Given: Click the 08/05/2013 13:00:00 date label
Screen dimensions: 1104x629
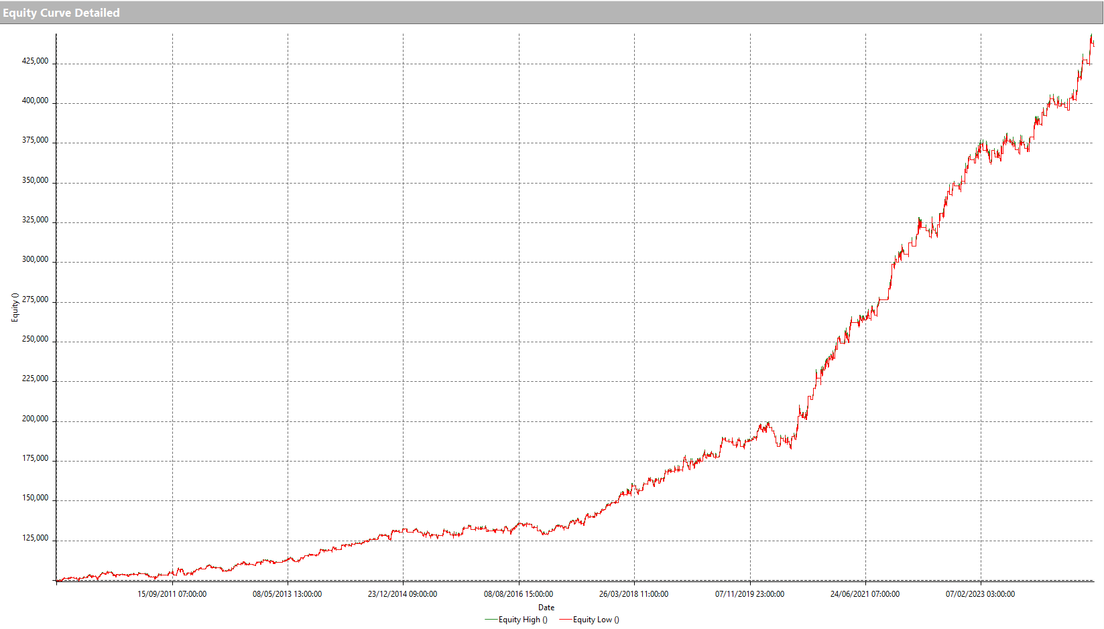Looking at the screenshot, I should pos(287,594).
